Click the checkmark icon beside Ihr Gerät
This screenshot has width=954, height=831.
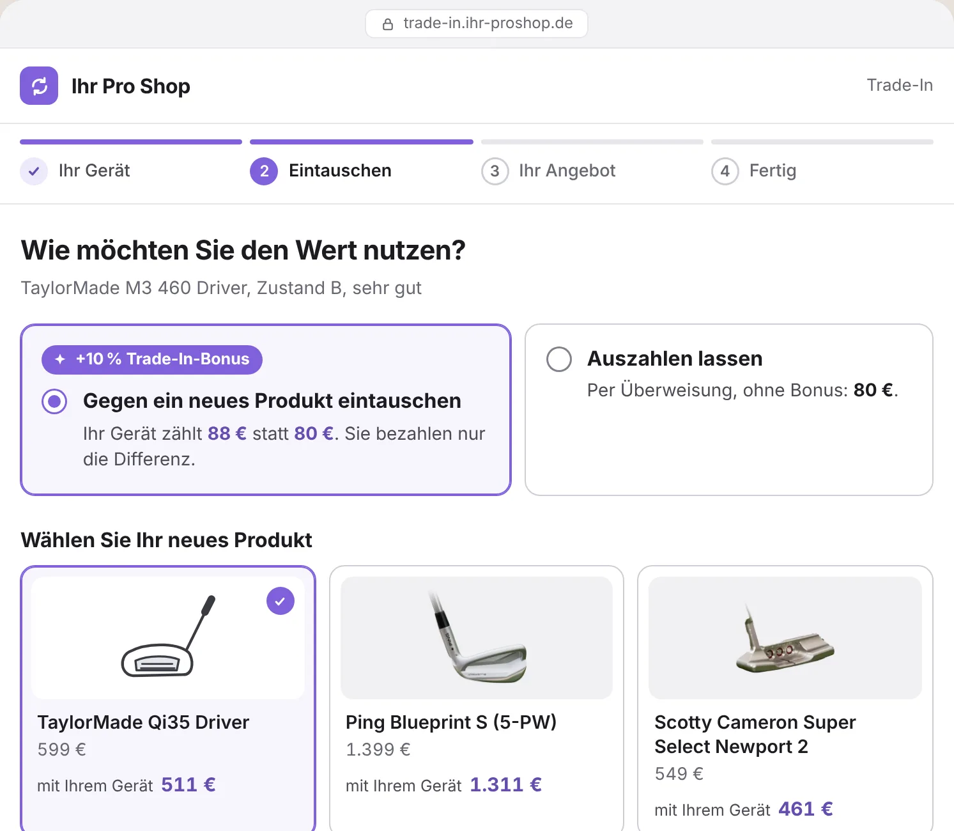tap(34, 171)
